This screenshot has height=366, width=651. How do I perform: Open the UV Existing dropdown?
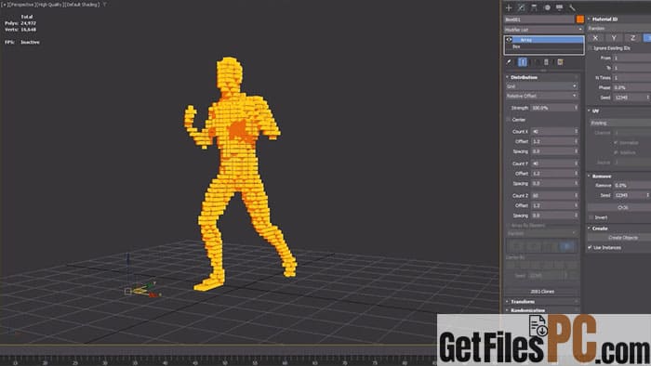[x=620, y=123]
